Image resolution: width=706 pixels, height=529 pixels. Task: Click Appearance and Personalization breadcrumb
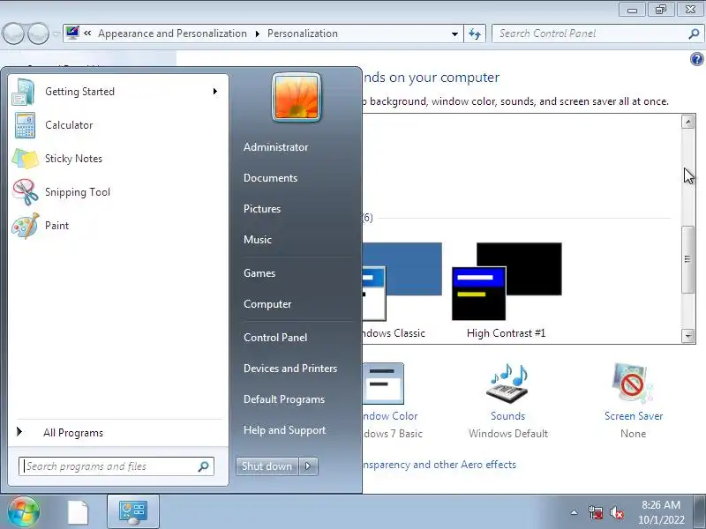pos(172,34)
